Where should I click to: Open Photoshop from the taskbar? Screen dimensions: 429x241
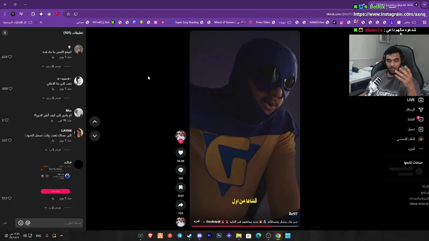(x=219, y=236)
